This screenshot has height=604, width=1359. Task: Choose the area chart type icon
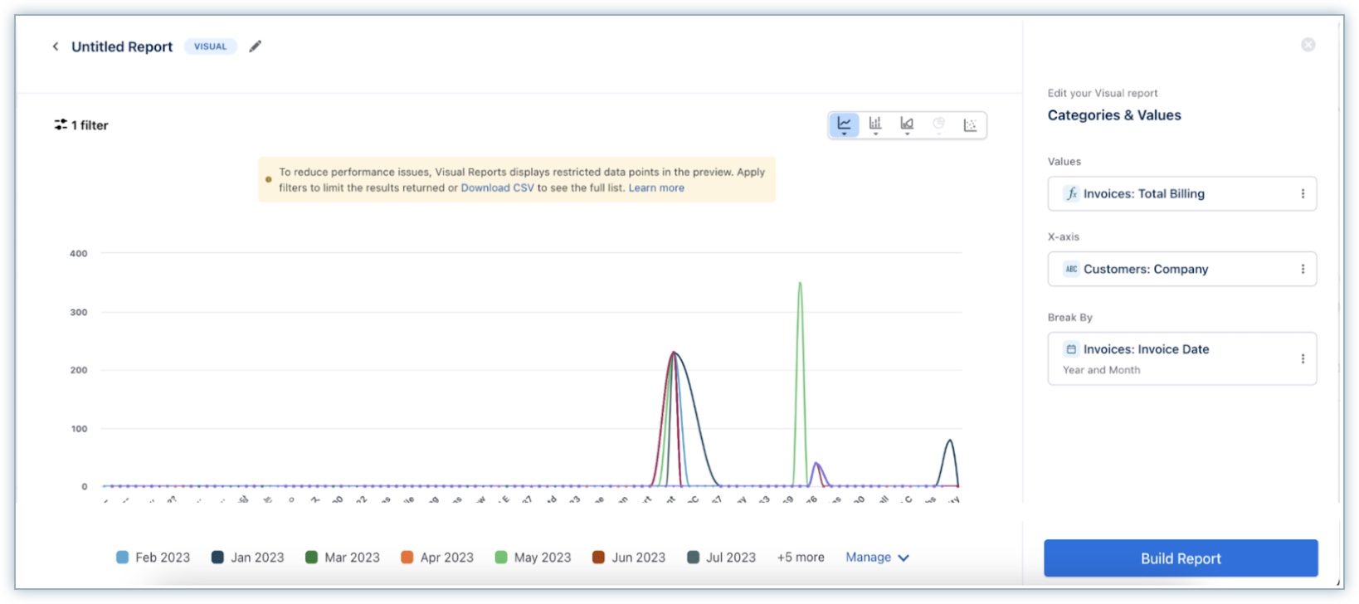point(907,124)
